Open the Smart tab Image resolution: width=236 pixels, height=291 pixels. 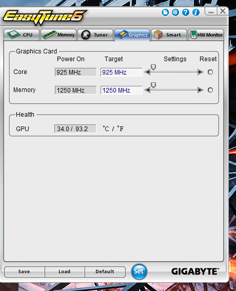(x=169, y=35)
